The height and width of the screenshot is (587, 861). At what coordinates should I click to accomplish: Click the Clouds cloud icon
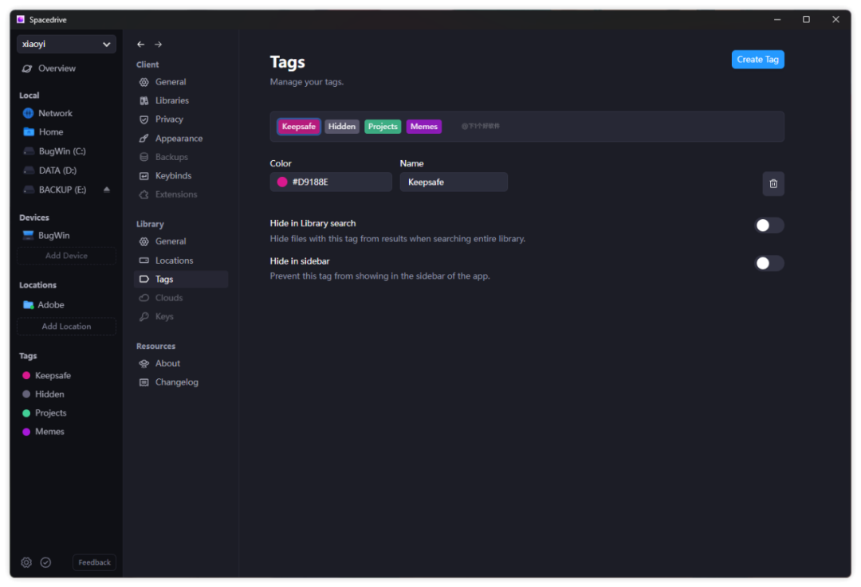tap(143, 298)
